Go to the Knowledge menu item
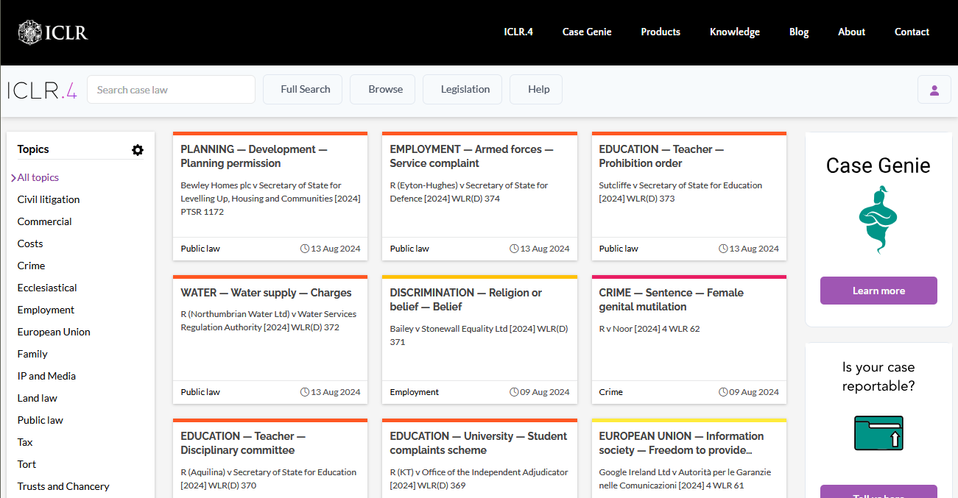 (734, 32)
